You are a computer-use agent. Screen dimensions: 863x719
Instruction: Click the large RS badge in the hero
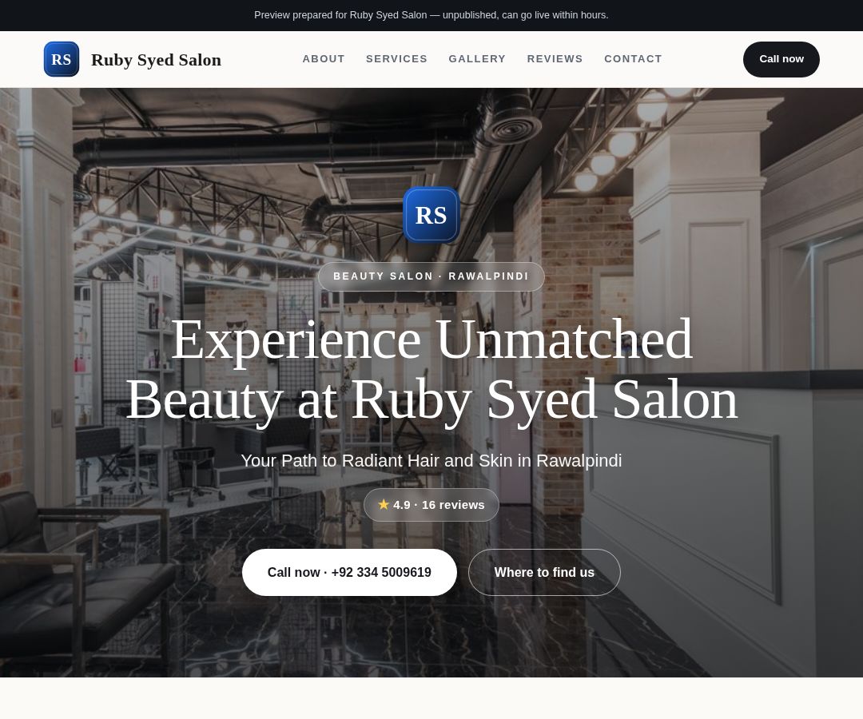point(431,215)
